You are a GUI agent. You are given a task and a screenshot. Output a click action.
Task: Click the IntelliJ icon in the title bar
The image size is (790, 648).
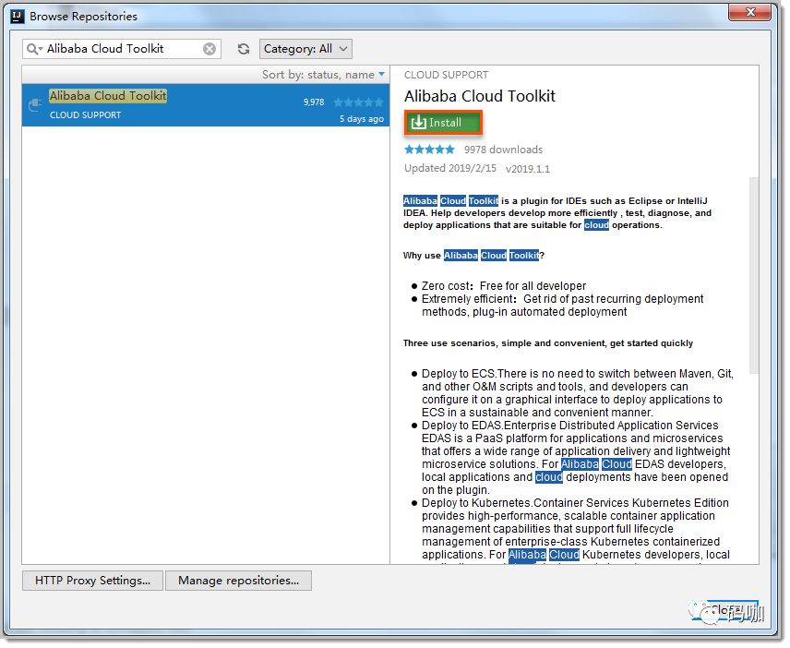18,16
